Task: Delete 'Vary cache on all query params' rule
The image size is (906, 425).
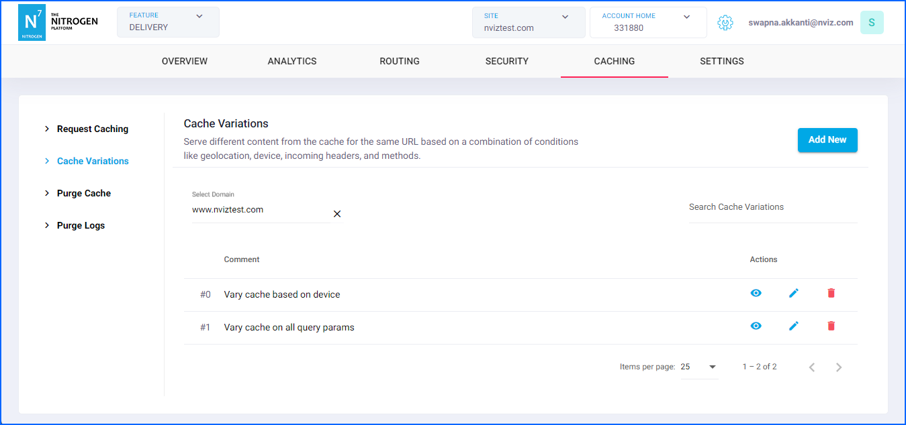Action: click(x=831, y=326)
